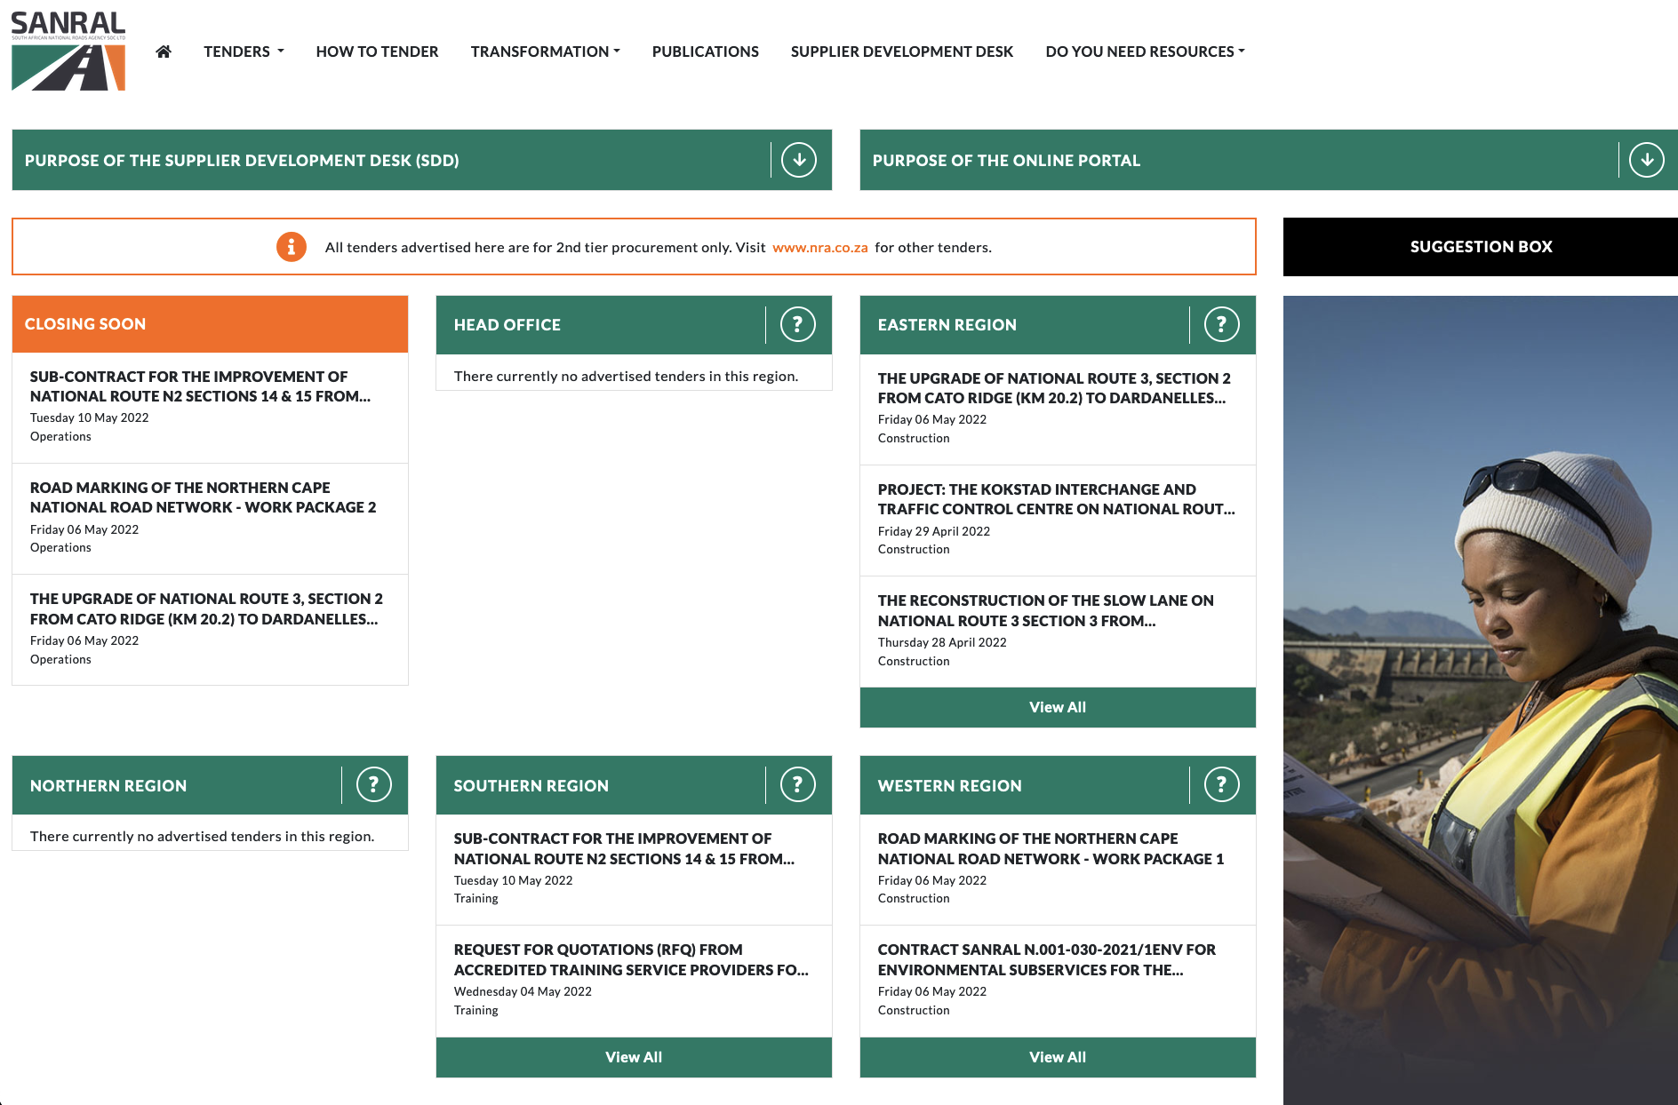Viewport: 1678px width, 1105px height.
Task: Click 'Friday 29 April 2022' date
Action: tap(933, 531)
